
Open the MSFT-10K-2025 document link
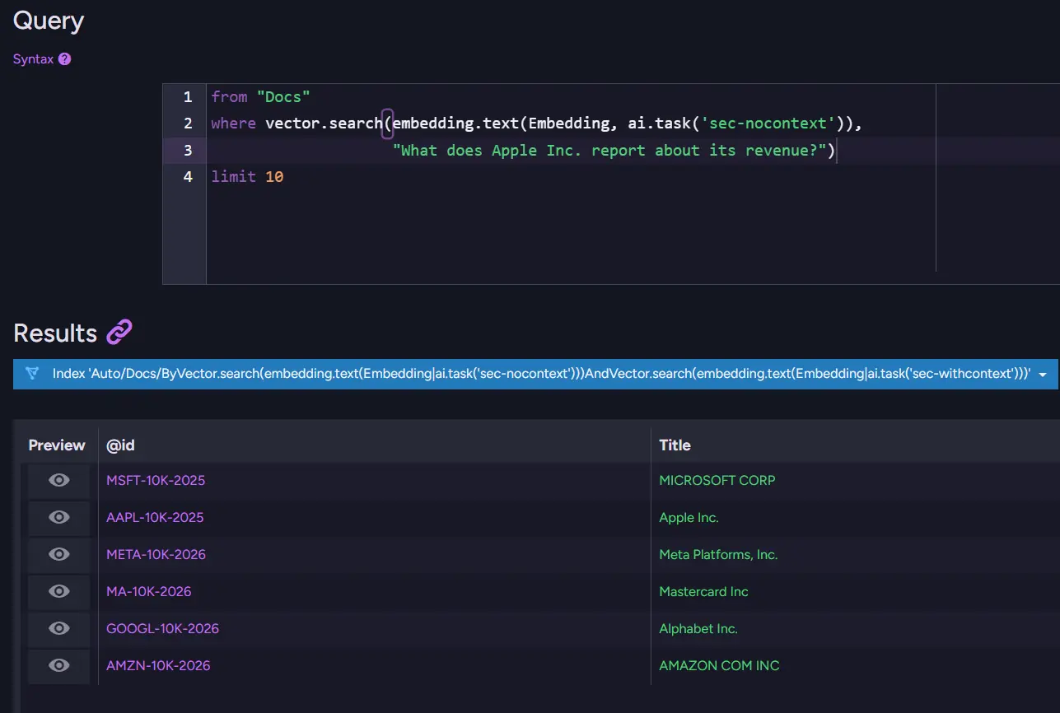156,480
